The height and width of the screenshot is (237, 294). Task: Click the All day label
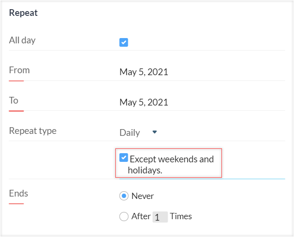click(x=23, y=40)
